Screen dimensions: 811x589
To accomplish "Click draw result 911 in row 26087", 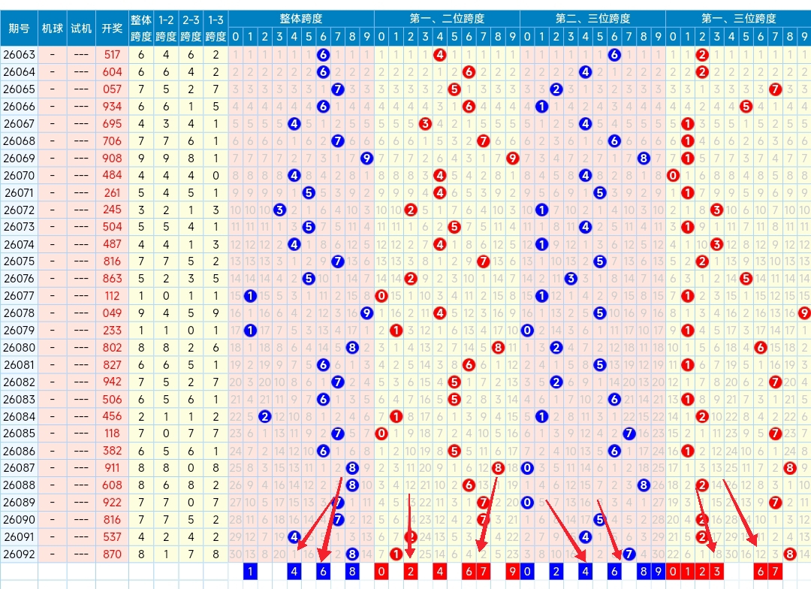I will [112, 468].
